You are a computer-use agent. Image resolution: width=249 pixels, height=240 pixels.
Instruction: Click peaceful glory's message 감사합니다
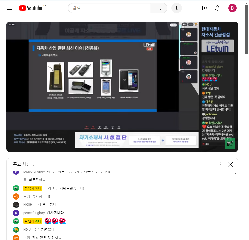point(55,213)
